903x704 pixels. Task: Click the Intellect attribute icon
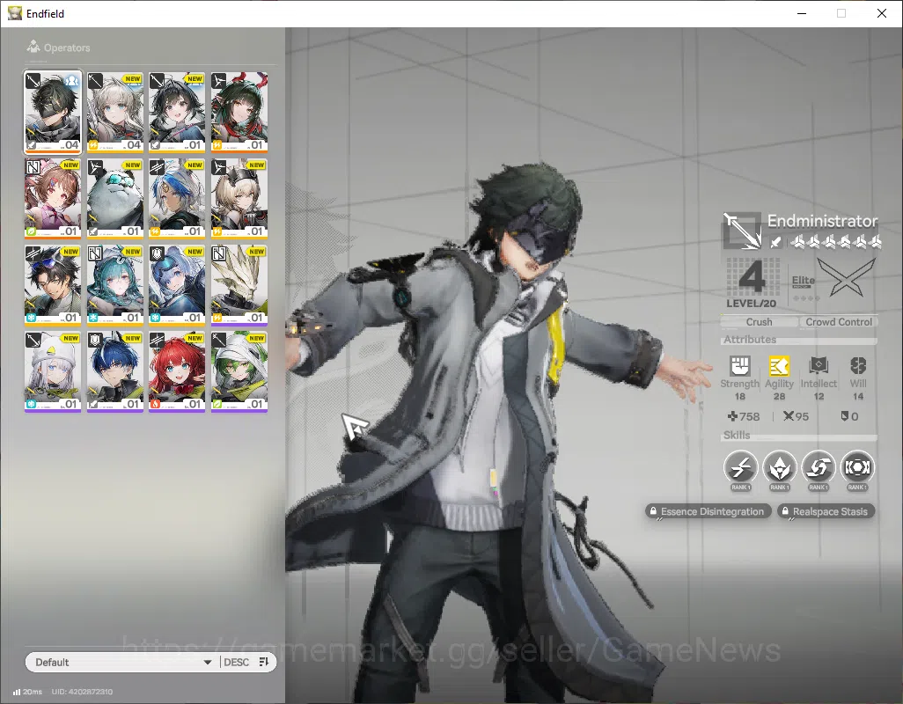(819, 365)
